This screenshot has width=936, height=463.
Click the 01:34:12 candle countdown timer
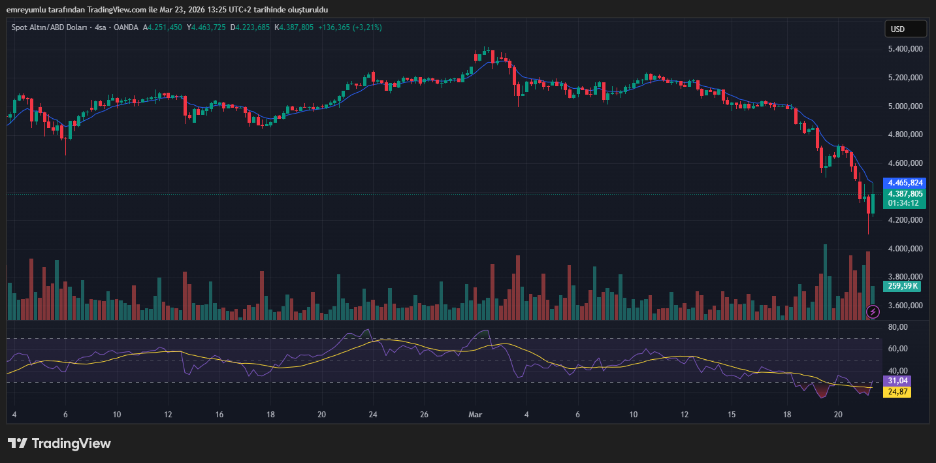[905, 203]
